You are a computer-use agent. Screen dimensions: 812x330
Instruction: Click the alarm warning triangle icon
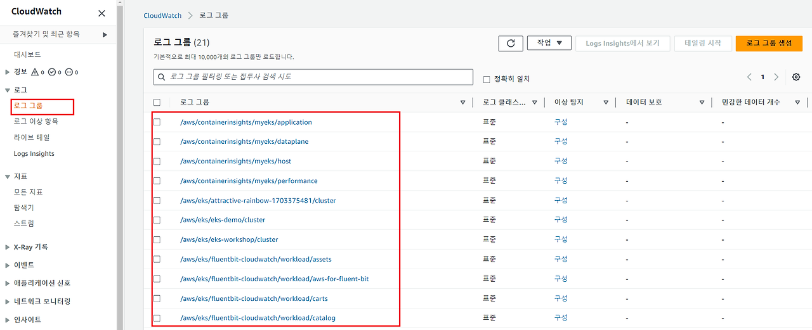point(35,72)
